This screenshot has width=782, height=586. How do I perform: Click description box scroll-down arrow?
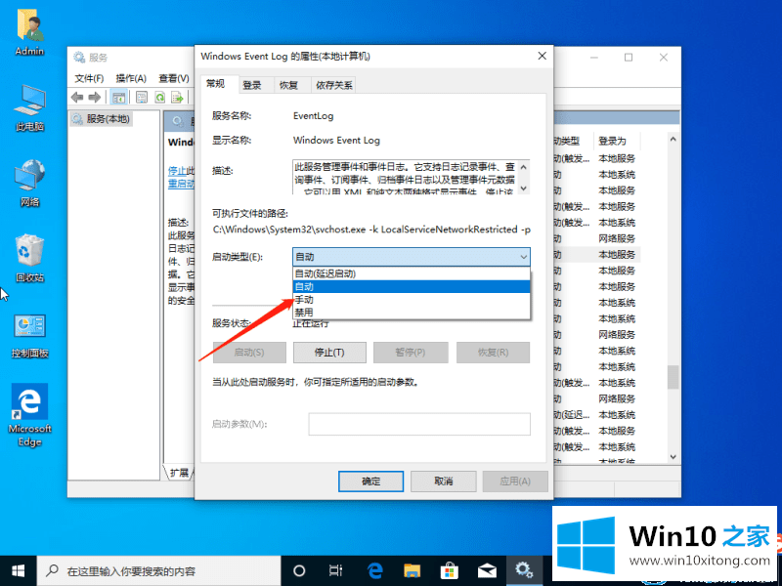(x=524, y=188)
